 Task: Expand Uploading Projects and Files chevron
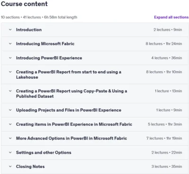(10, 110)
